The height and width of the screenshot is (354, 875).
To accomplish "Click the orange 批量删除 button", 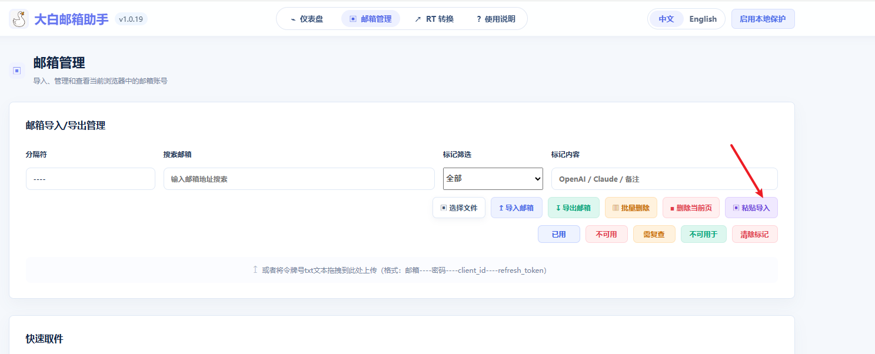I will pos(631,208).
